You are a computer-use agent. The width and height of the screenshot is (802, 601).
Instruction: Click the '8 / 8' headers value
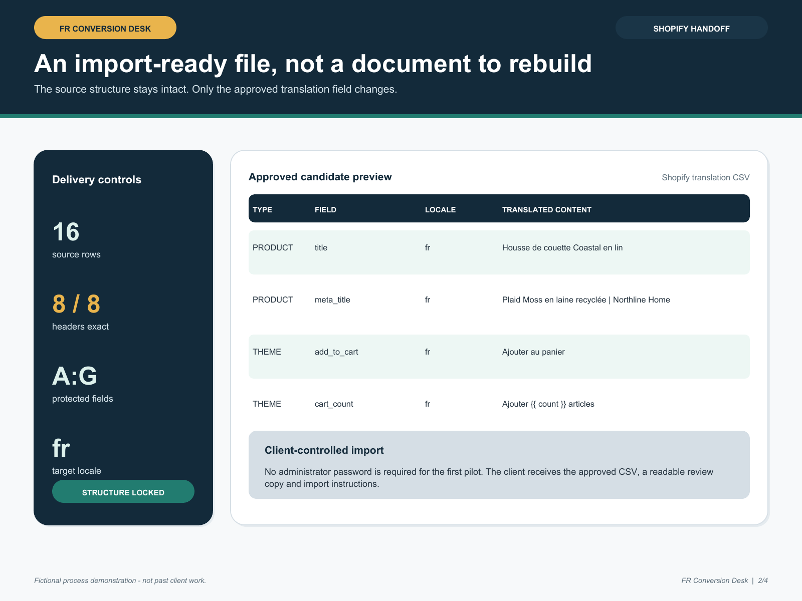pyautogui.click(x=76, y=304)
